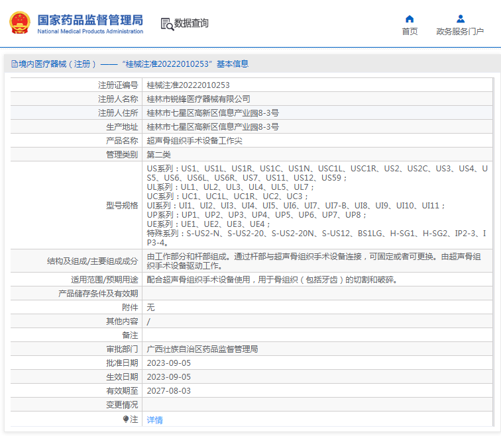Screen dimensions: 501x436
Task: Click registrant name 桂林市锐锋医疗器械有限公司
Action: 198,99
